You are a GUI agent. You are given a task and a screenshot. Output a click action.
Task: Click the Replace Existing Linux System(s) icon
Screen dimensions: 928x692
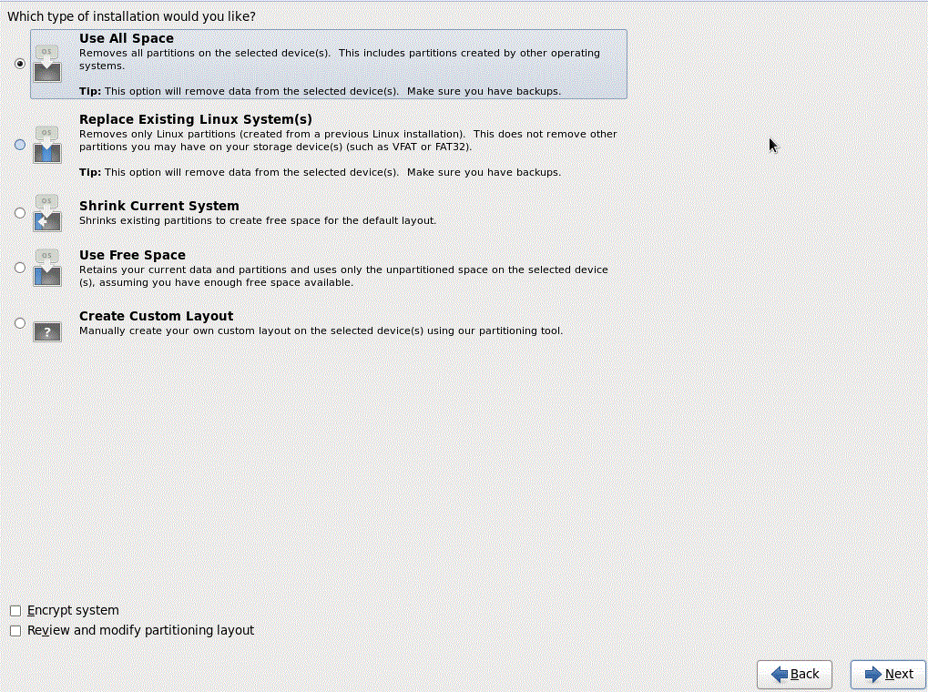(46, 144)
